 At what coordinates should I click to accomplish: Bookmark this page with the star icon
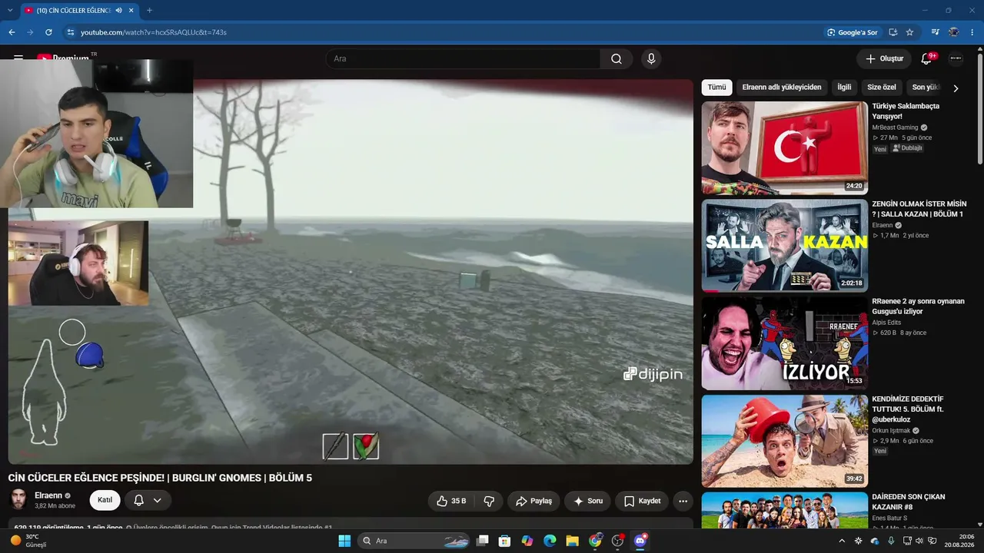pos(909,32)
